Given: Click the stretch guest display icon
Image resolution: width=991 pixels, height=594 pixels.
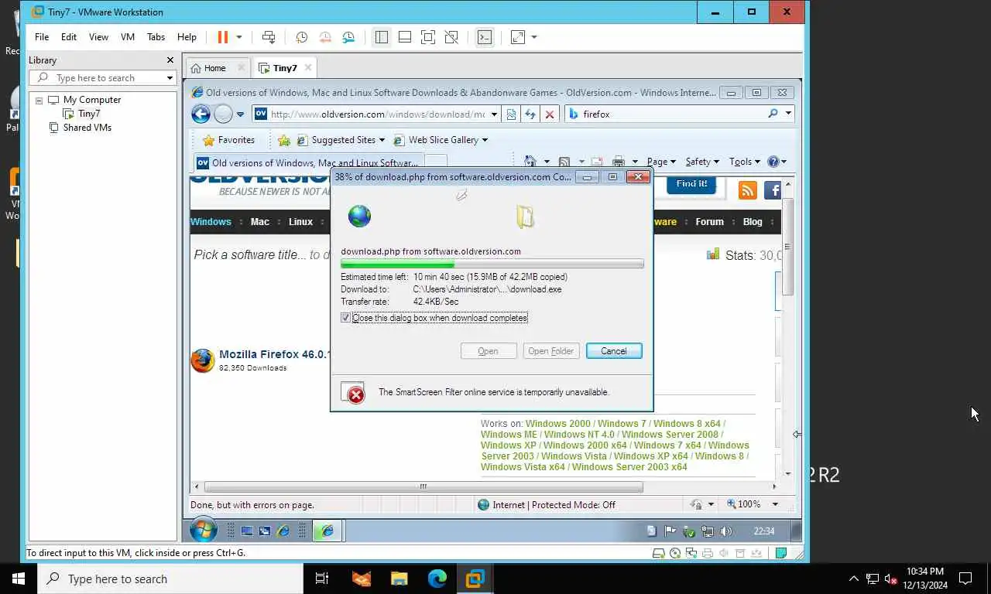Looking at the screenshot, I should tap(518, 37).
